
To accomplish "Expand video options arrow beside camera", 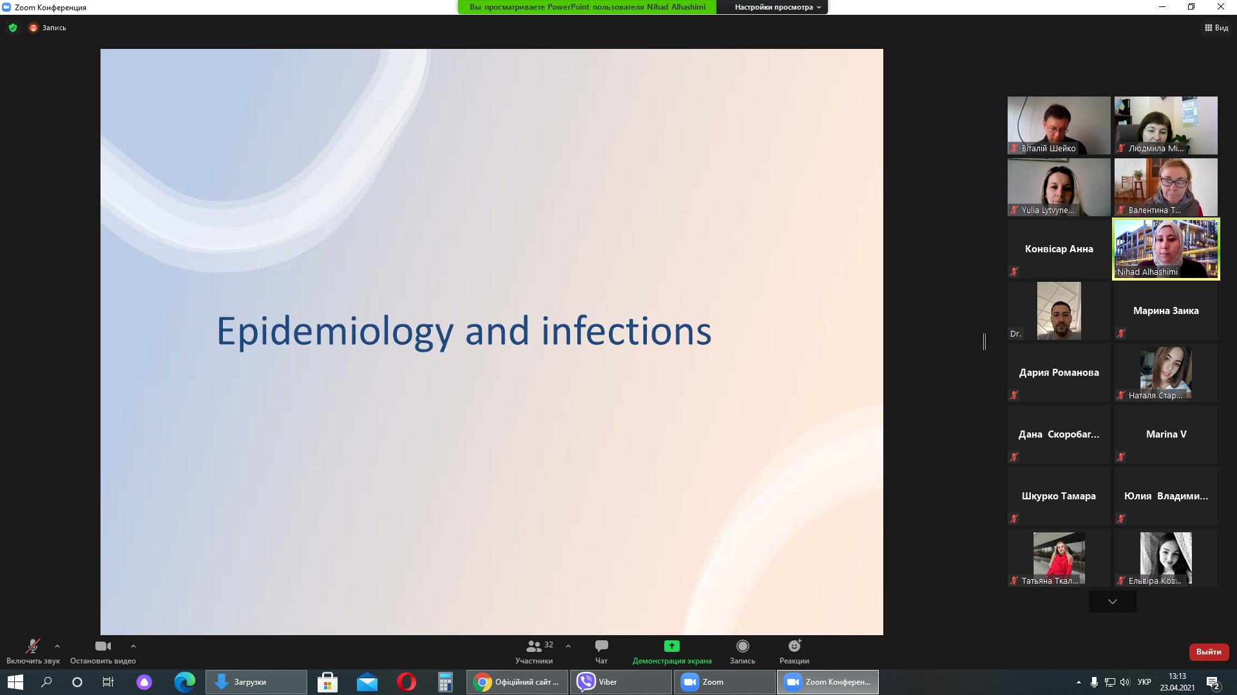I will point(133,646).
